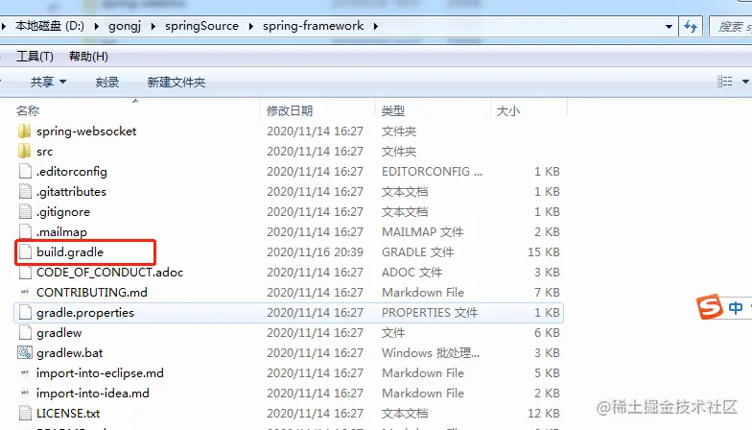Image resolution: width=752 pixels, height=430 pixels.
Task: Select the .editorconfig file name
Action: click(x=71, y=171)
